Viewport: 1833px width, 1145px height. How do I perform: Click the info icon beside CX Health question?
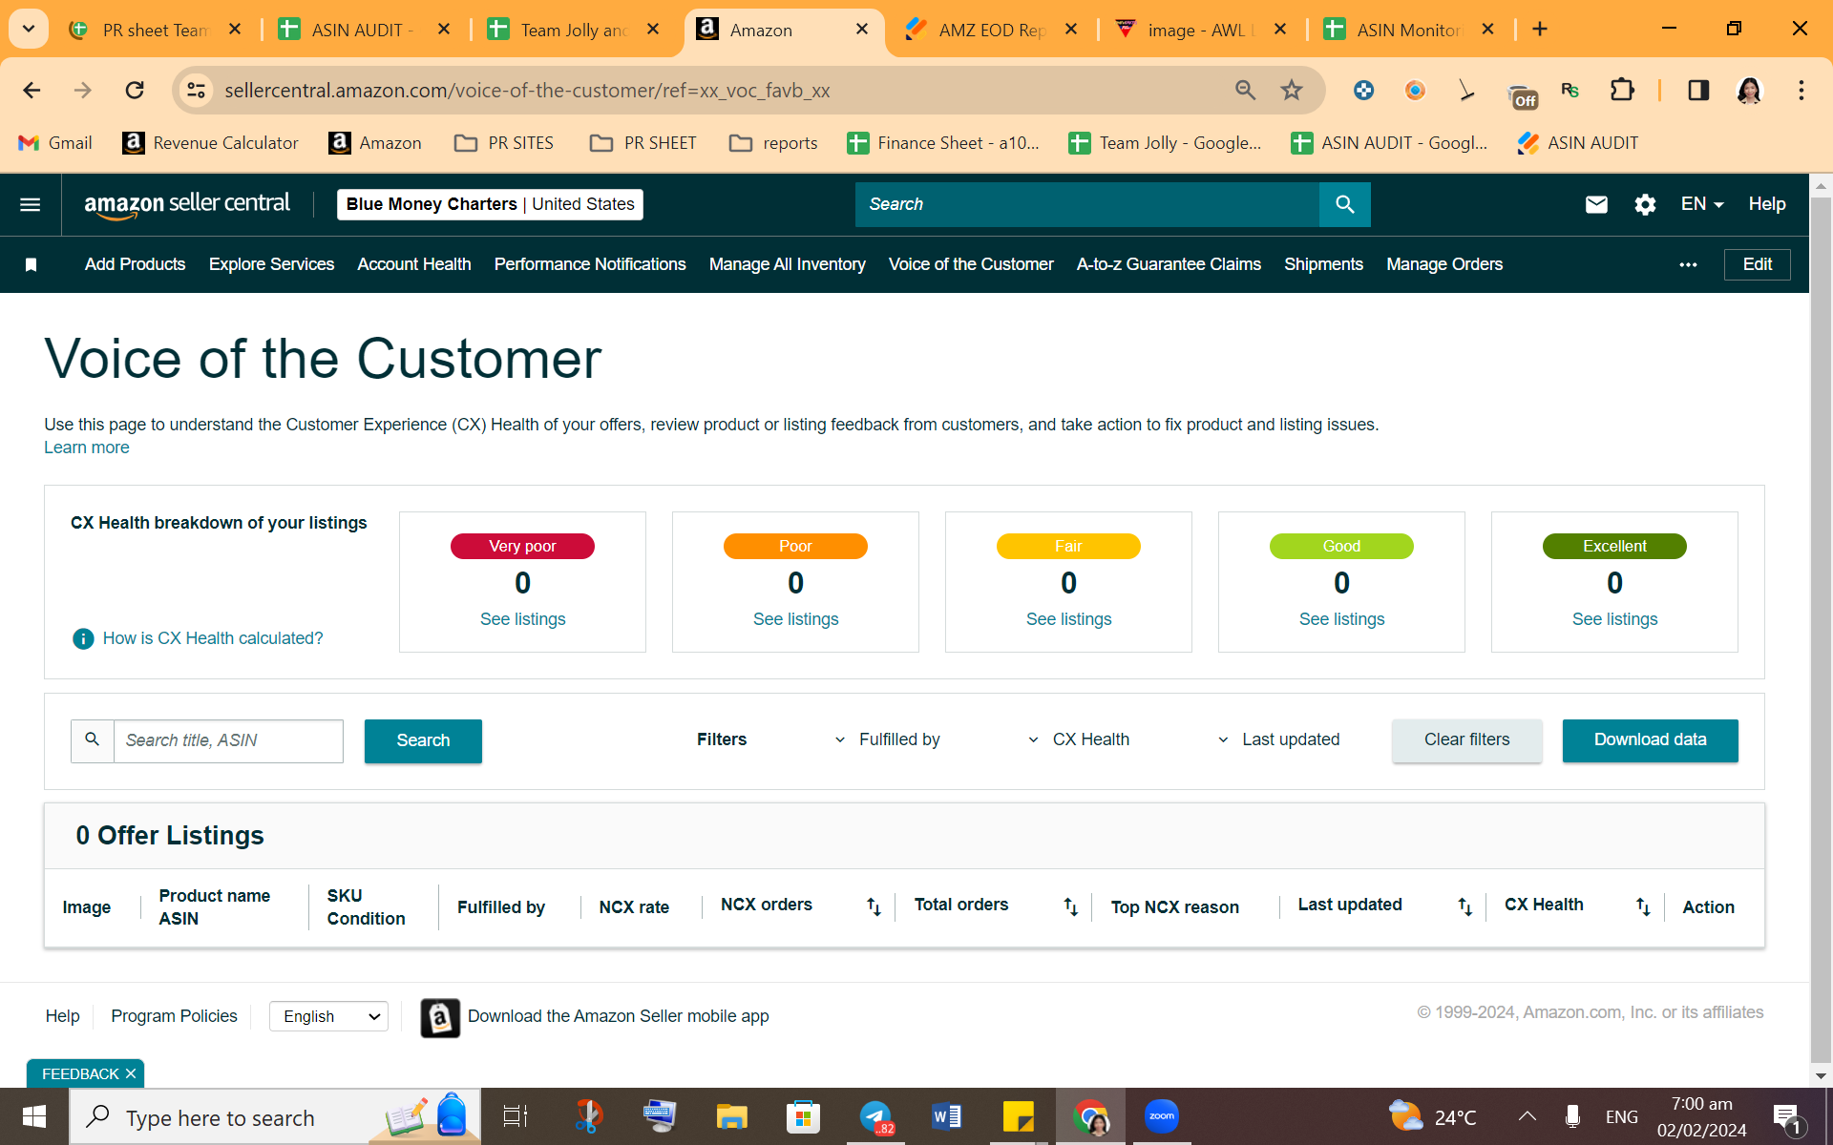(x=83, y=638)
